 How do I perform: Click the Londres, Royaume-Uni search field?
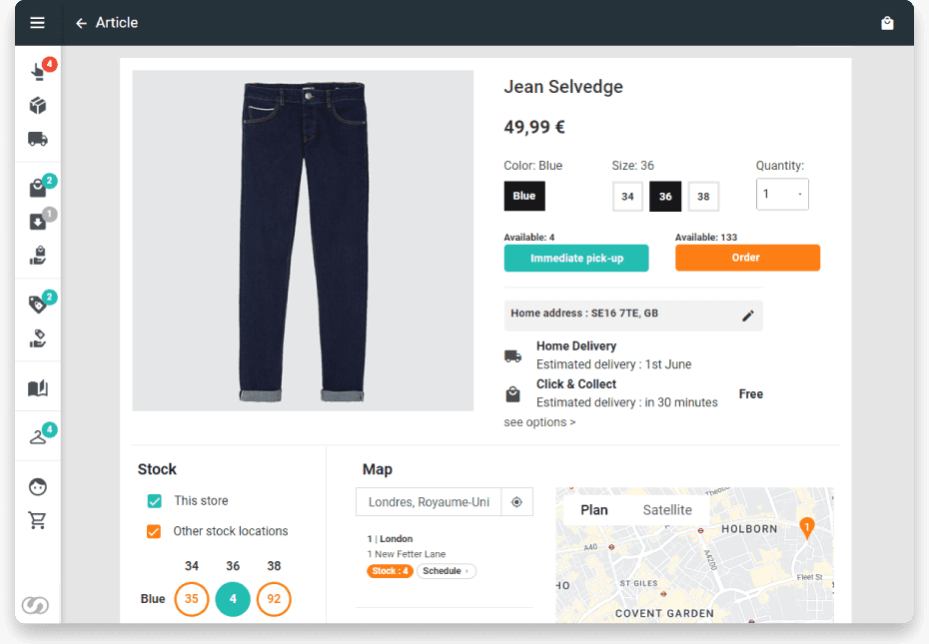click(x=429, y=502)
